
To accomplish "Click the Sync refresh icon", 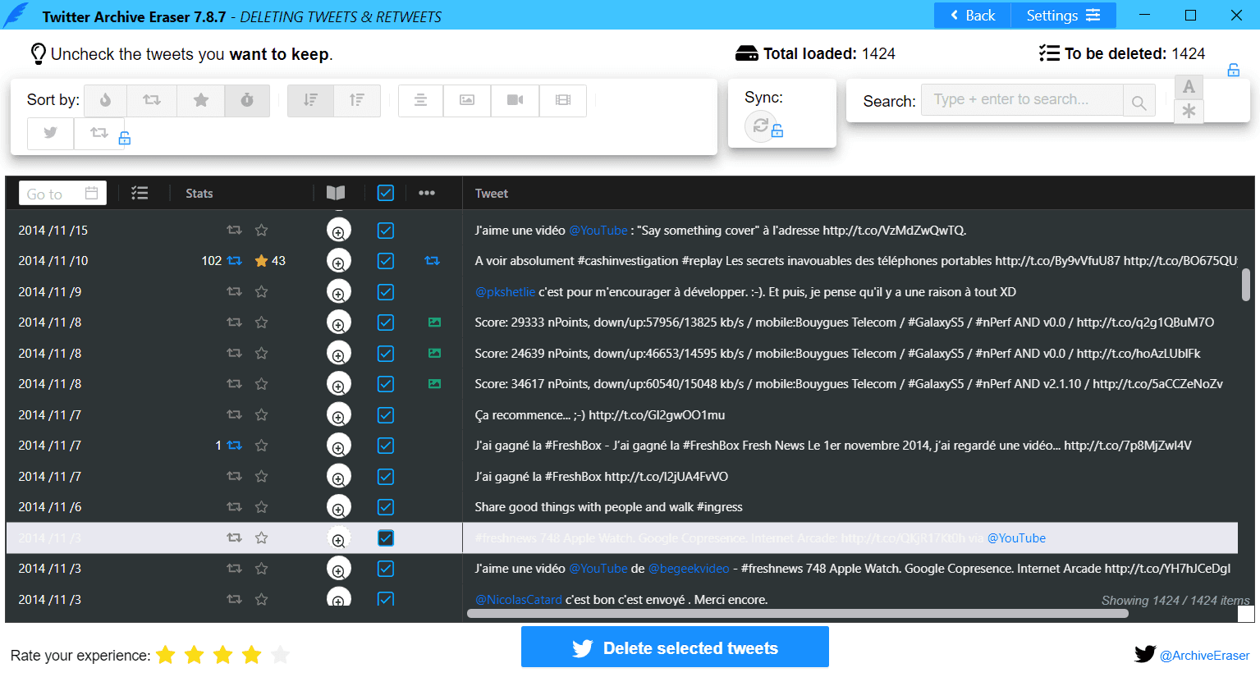I will coord(761,126).
